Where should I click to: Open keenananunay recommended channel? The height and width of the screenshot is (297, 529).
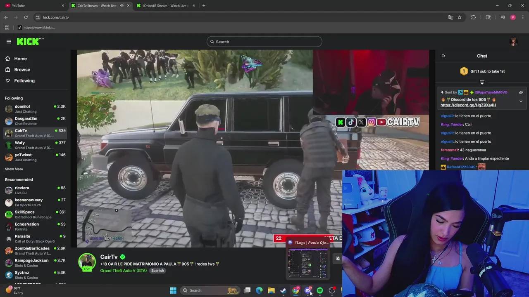35,202
